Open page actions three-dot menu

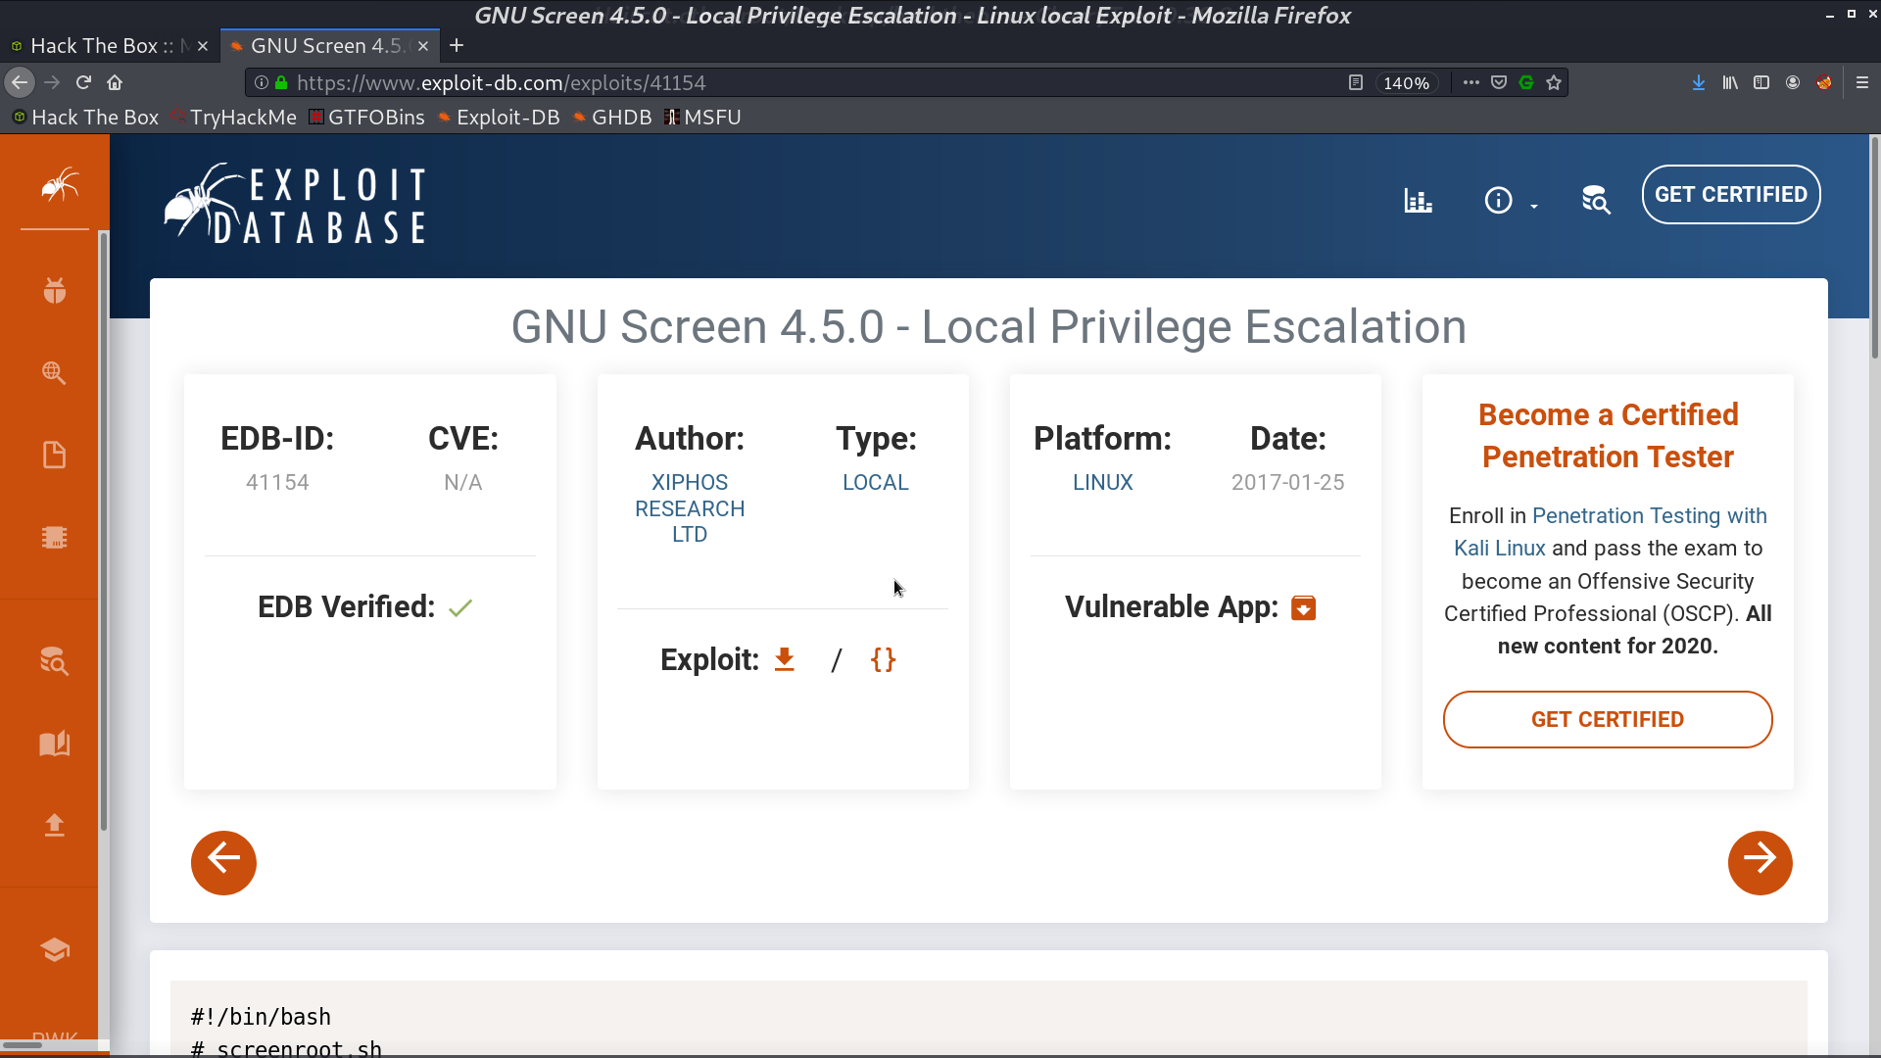click(1471, 83)
